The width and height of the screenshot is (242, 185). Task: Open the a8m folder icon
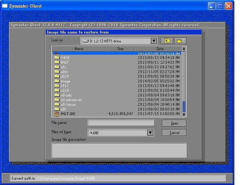tap(57, 72)
